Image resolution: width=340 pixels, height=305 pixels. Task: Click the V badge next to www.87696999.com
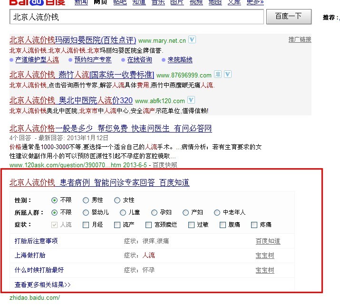227,74
